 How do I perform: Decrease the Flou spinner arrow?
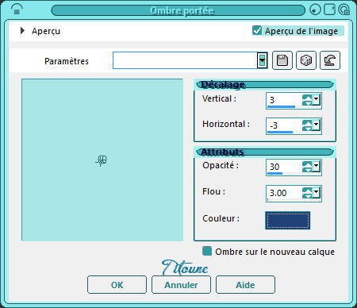point(307,196)
